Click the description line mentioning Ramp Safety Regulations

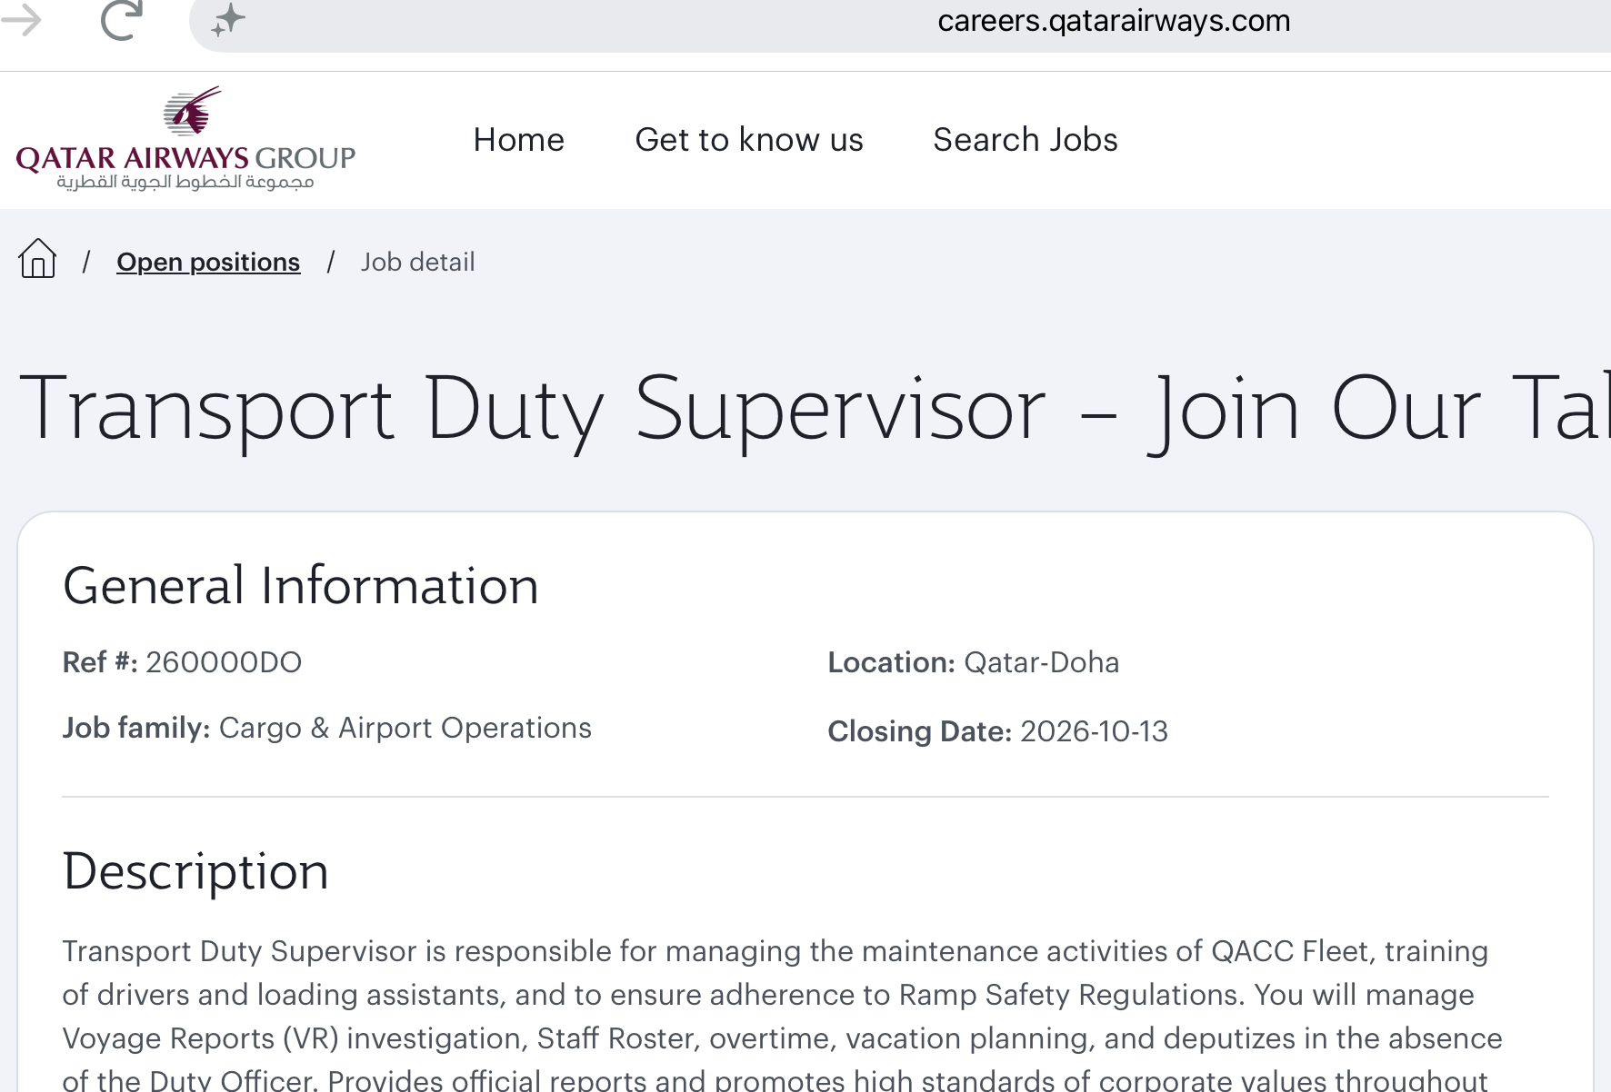[x=768, y=995]
